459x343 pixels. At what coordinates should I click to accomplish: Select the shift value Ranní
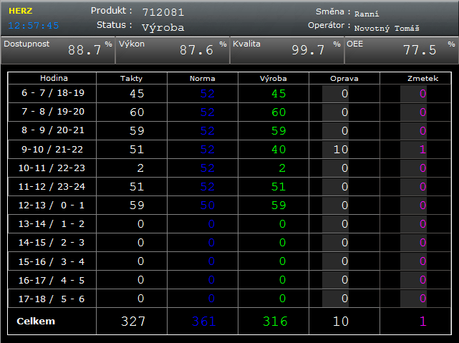[367, 14]
